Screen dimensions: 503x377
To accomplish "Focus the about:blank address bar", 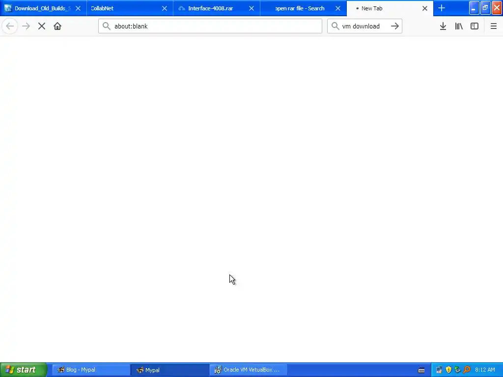I will (x=210, y=26).
